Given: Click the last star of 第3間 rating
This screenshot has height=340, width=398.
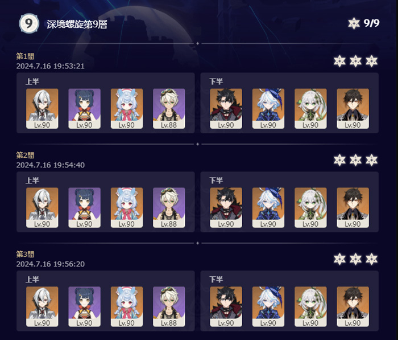Looking at the screenshot, I should (x=372, y=259).
